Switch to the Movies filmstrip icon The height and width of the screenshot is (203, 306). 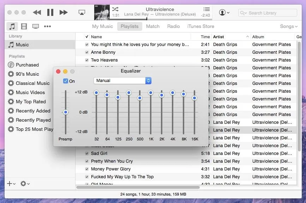(24, 26)
